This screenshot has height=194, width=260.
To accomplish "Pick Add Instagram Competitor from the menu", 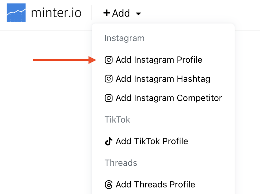I will coord(169,98).
